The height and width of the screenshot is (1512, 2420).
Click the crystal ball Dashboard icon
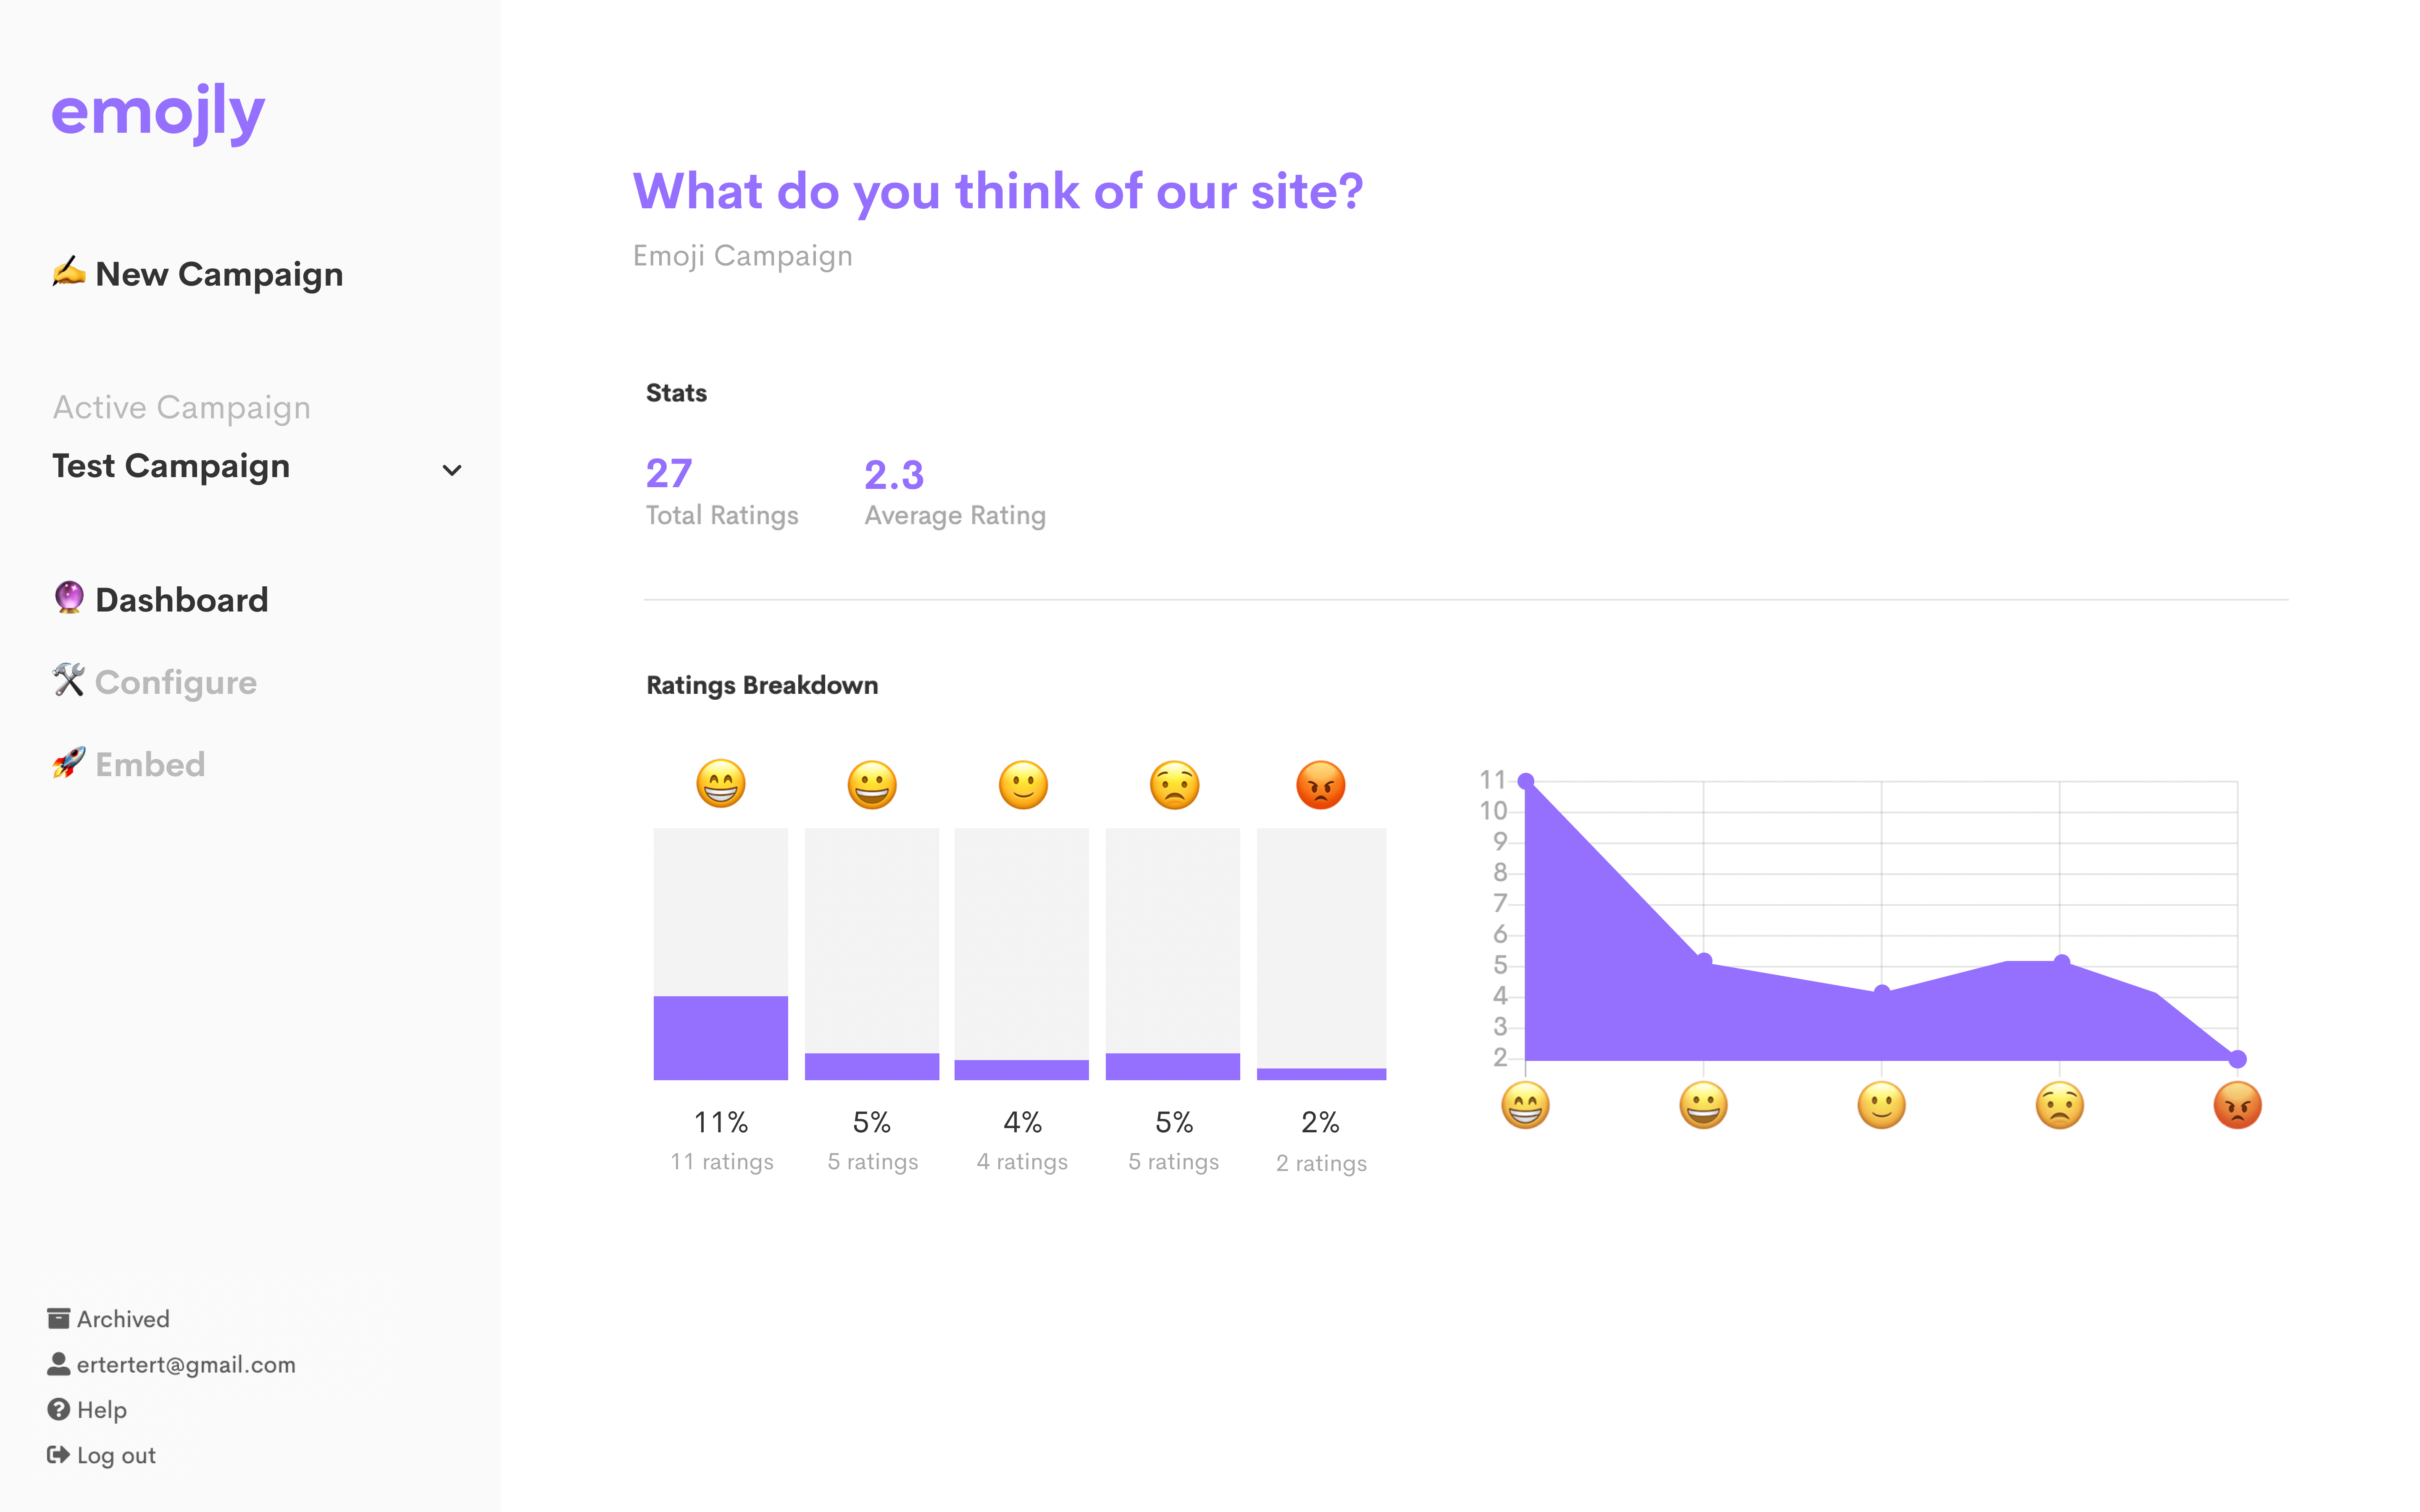click(x=68, y=598)
